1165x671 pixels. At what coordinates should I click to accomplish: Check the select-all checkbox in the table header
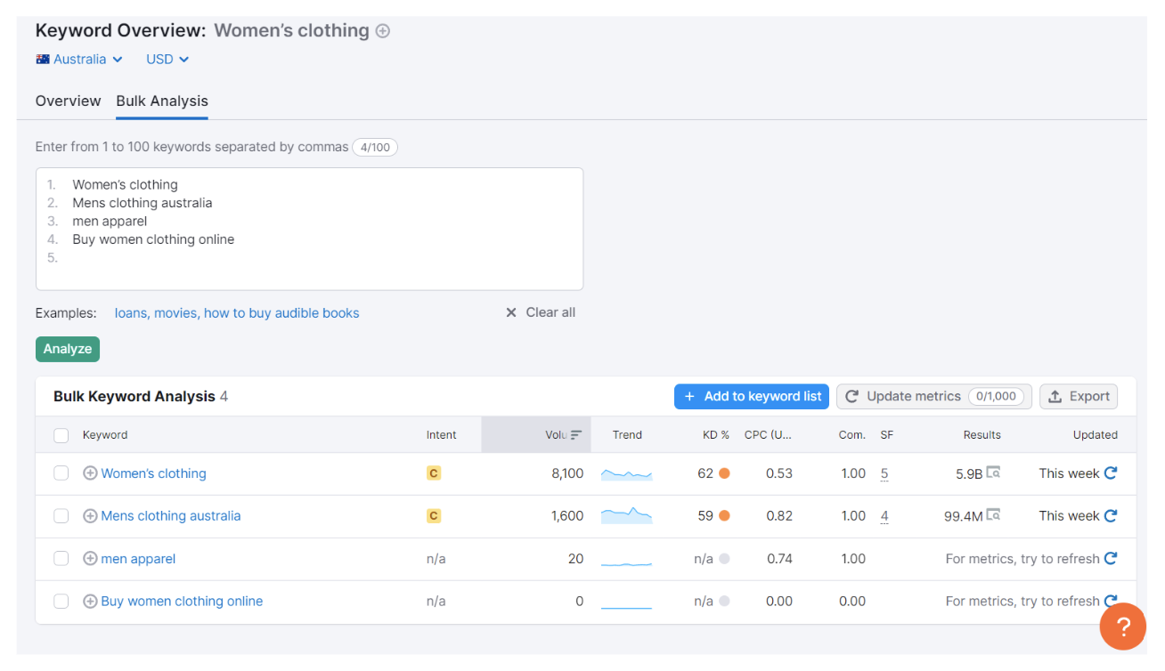tap(61, 434)
